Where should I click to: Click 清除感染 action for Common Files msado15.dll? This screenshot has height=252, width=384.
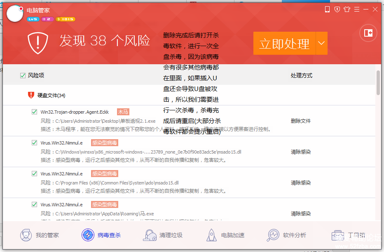(x=300, y=183)
